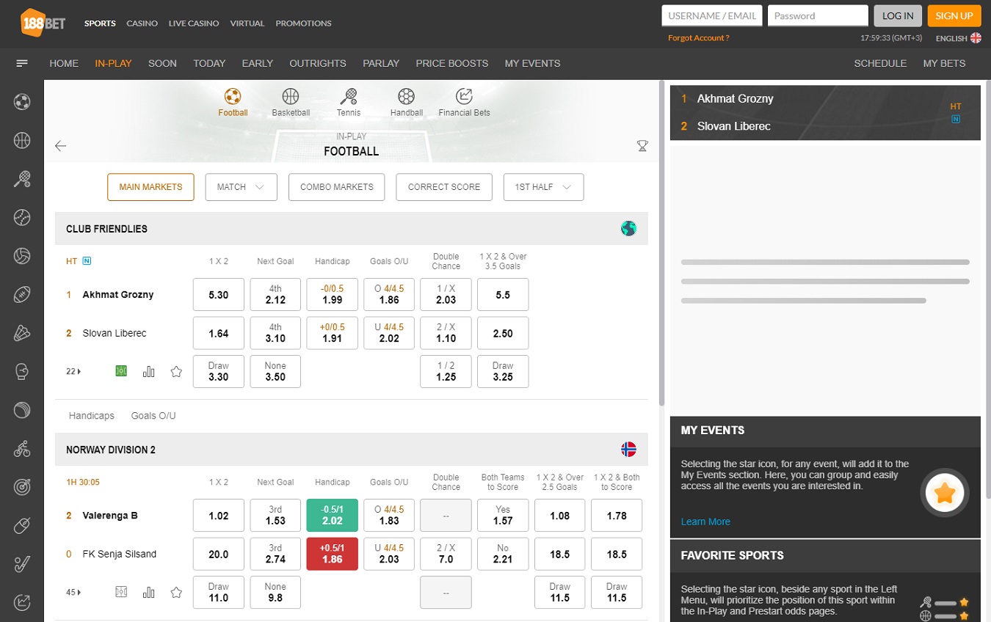Choose Tennis in the in-play sport carousel
Screen dimensions: 991x622
(349, 102)
